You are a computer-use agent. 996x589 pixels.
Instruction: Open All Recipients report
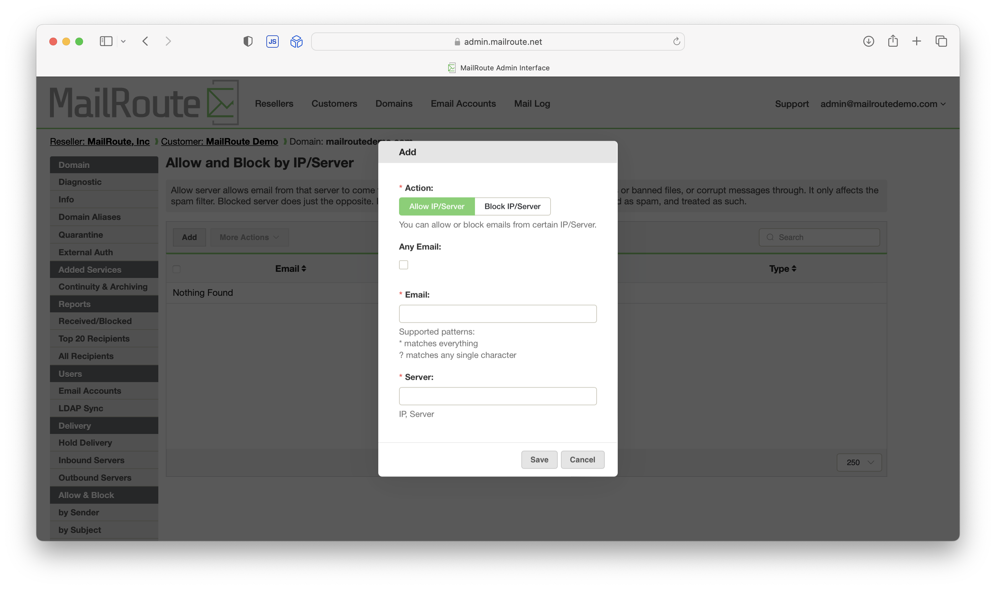104,356
